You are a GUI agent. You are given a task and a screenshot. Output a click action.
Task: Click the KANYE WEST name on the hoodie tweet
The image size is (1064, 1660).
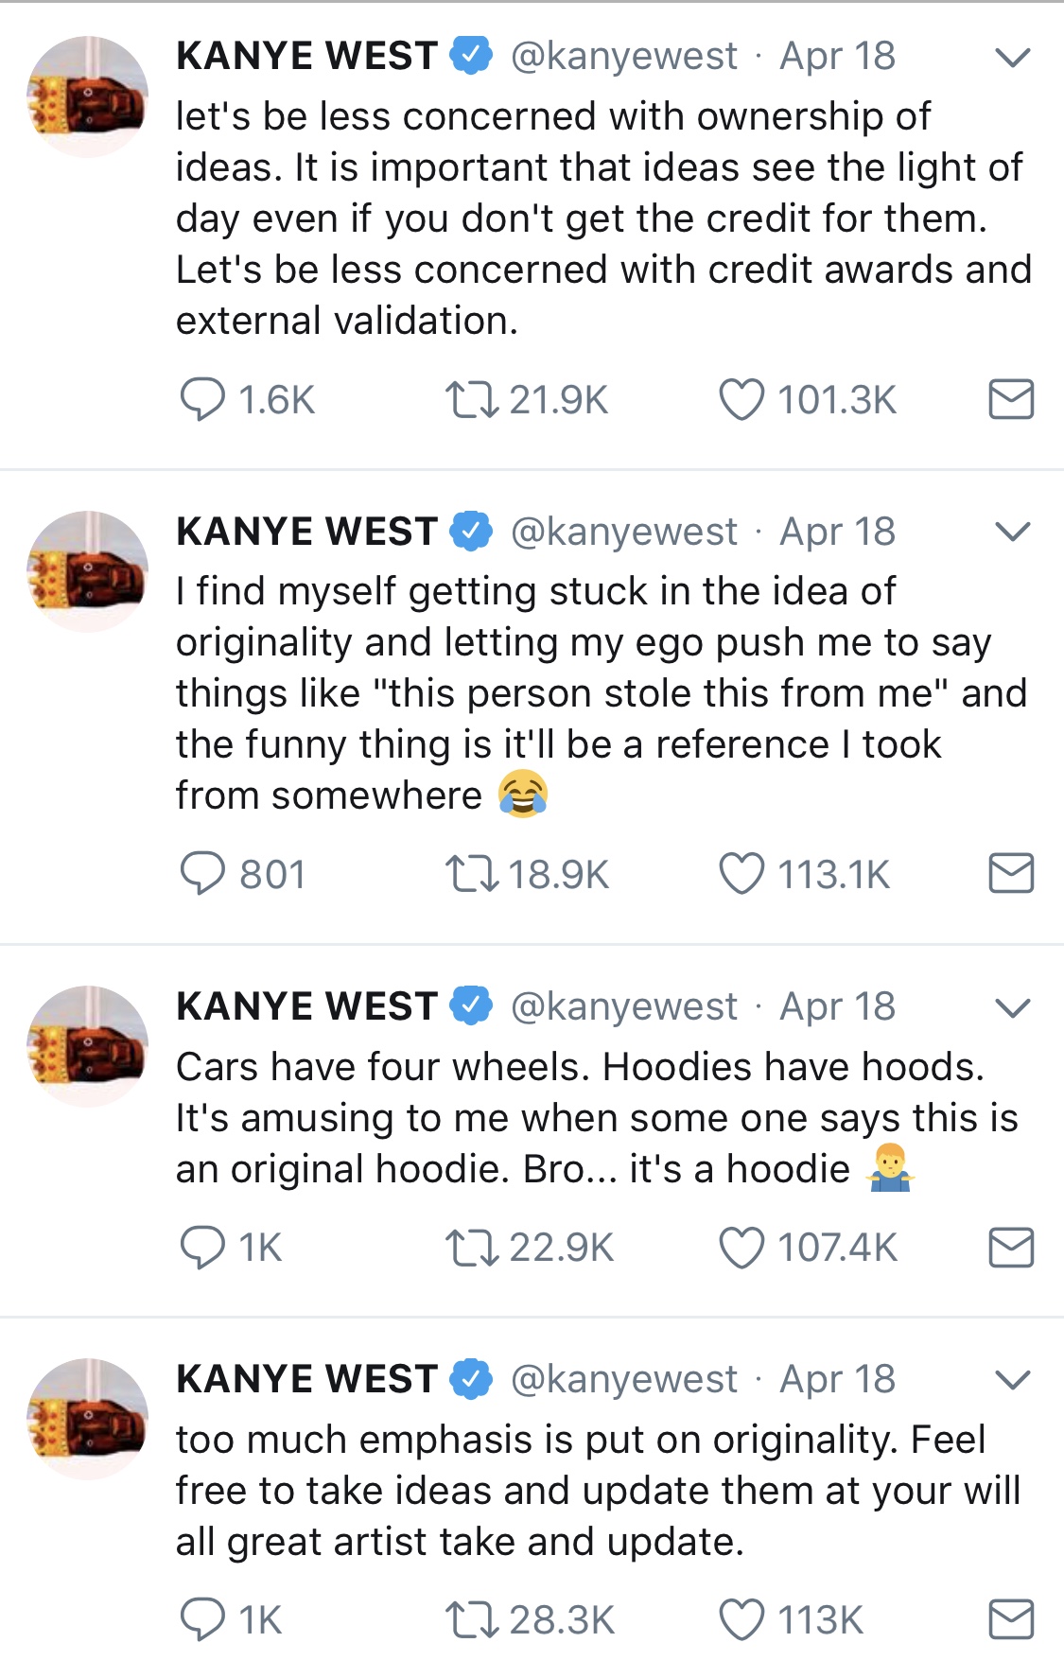pyautogui.click(x=306, y=1006)
